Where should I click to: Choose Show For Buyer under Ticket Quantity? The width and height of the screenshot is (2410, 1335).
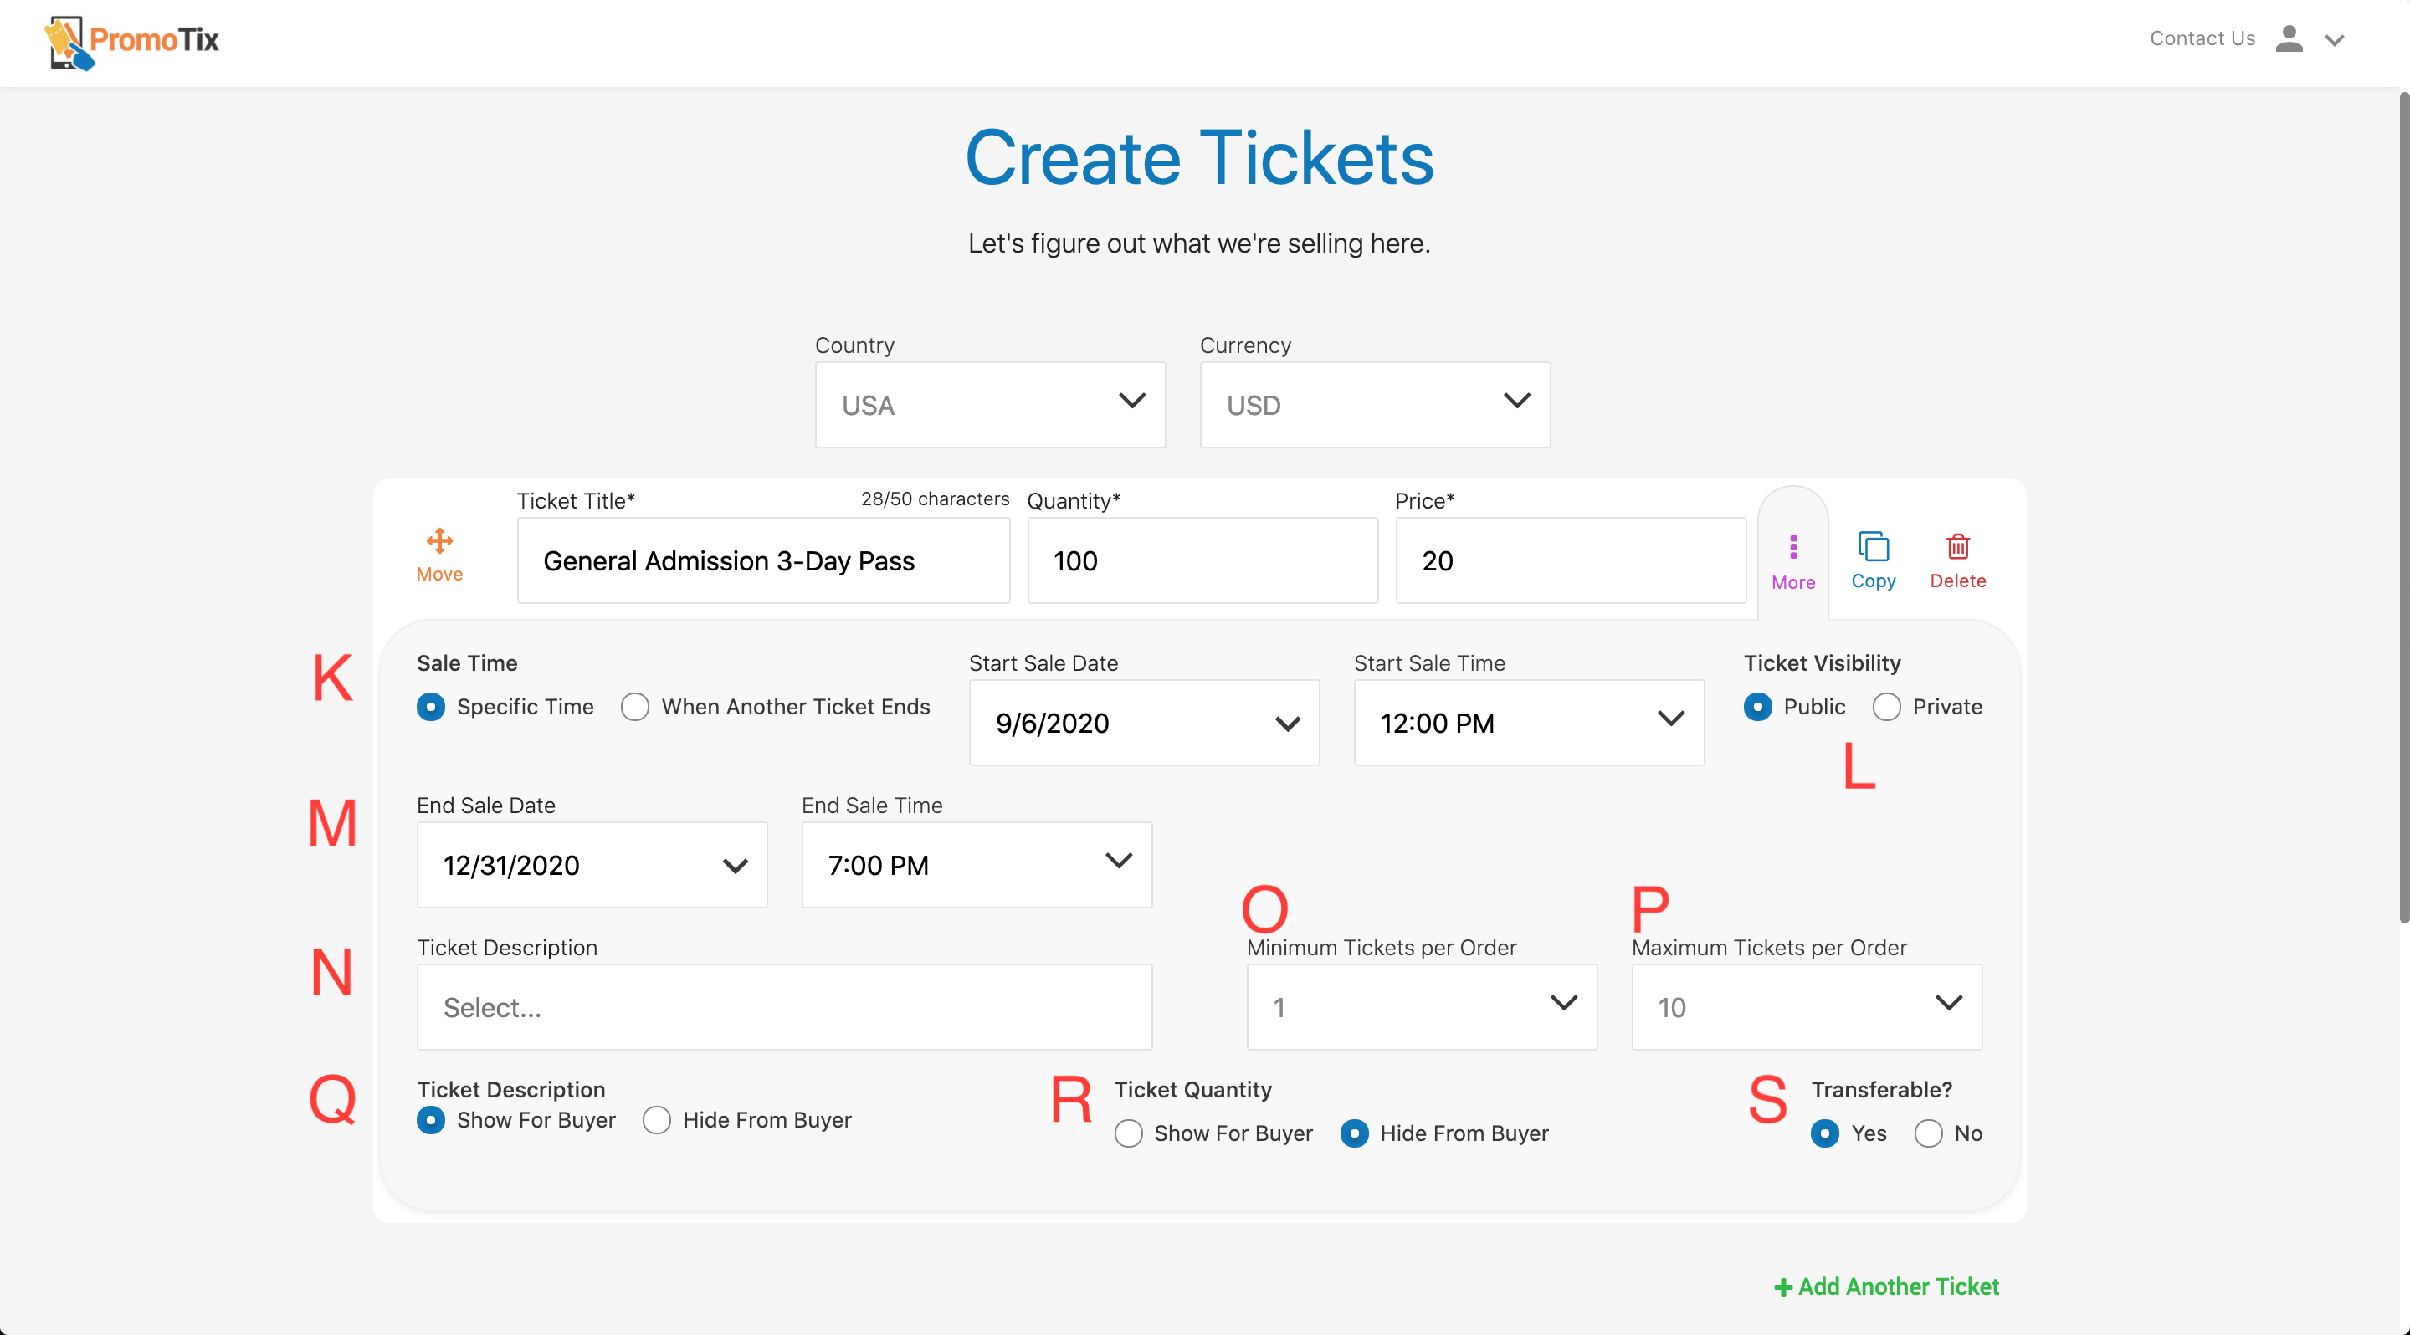1128,1133
